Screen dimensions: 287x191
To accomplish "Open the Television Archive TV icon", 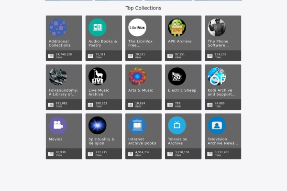I will click(x=177, y=126).
